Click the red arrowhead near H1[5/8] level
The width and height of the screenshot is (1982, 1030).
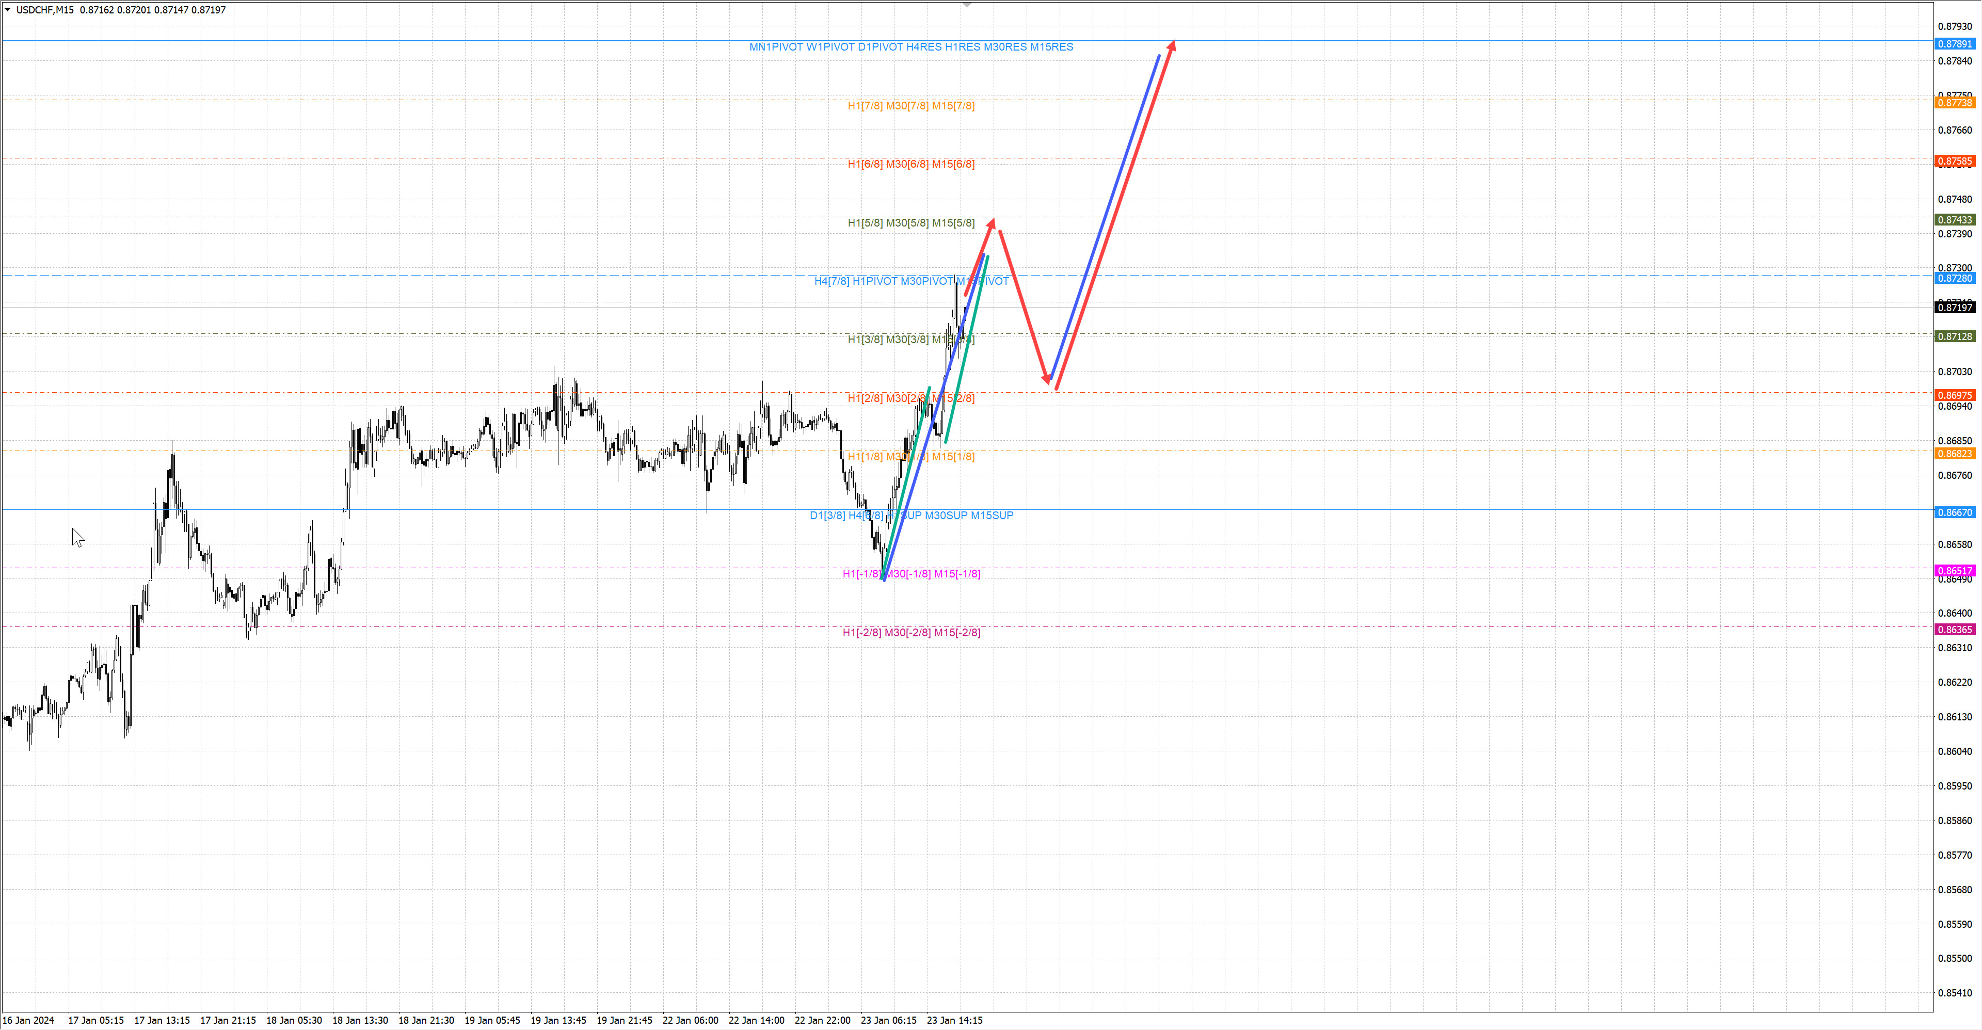pos(993,224)
